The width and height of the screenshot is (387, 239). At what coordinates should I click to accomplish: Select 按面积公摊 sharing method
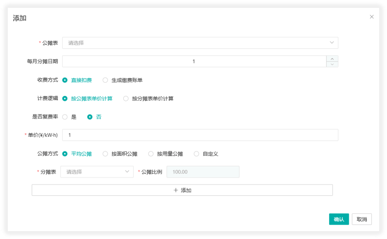tap(106, 154)
